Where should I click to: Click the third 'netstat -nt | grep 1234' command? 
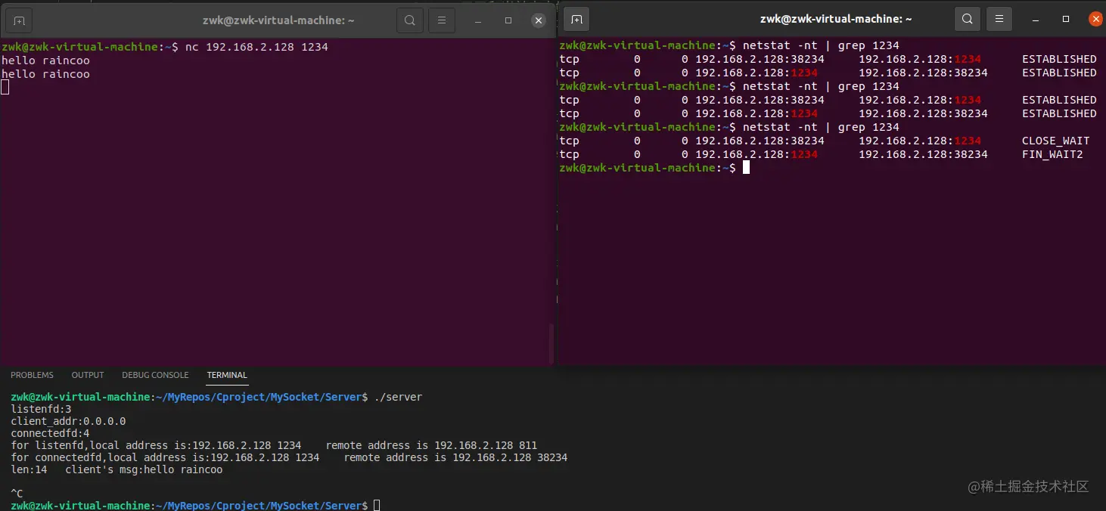coord(821,127)
